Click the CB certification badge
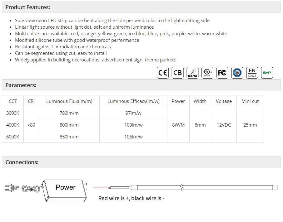This screenshot has height=222, width=283. coord(177,73)
